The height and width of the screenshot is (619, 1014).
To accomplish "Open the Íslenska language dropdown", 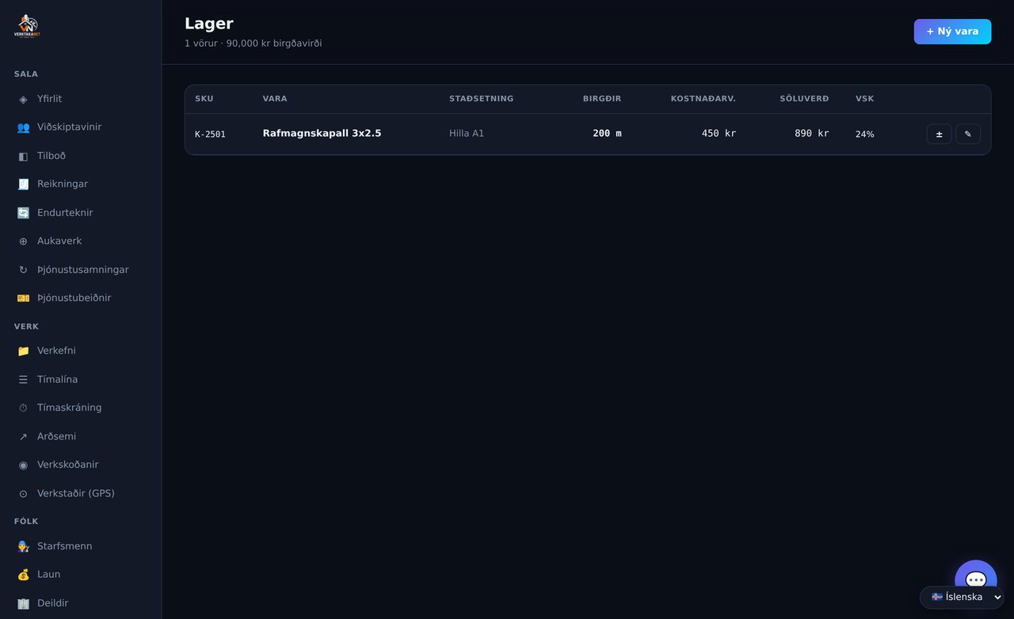I will (962, 597).
